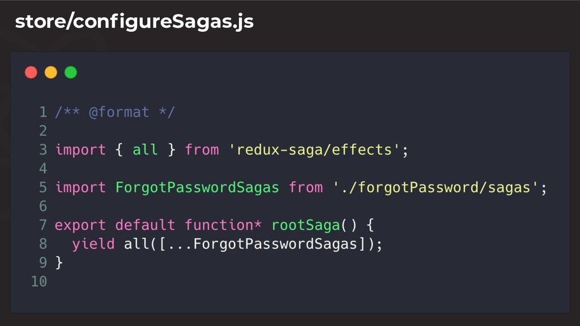Click the yield keyword
The height and width of the screenshot is (326, 580).
[x=93, y=244]
